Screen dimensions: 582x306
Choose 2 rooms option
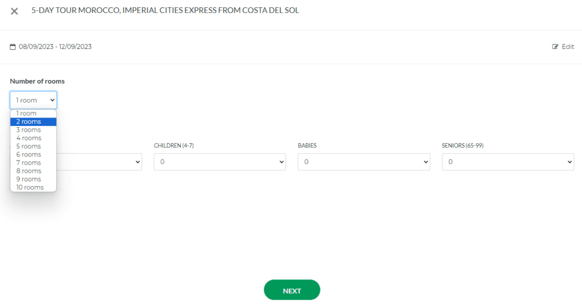coord(29,121)
